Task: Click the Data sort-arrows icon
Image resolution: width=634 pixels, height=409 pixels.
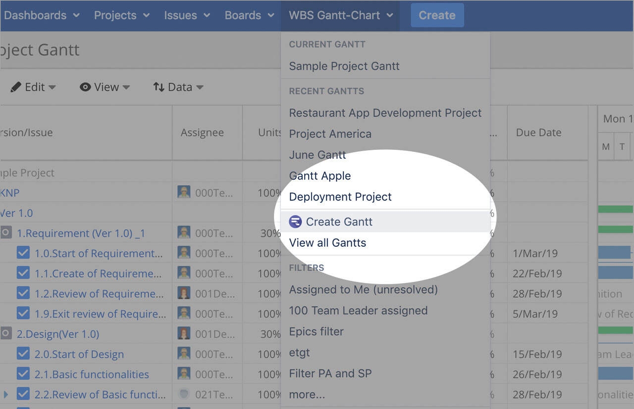Action: 159,87
